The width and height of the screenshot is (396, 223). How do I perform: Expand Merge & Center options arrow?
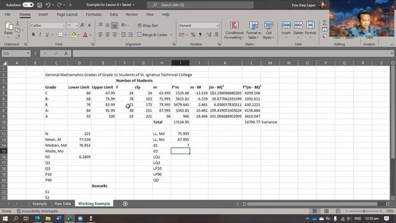(x=171, y=35)
